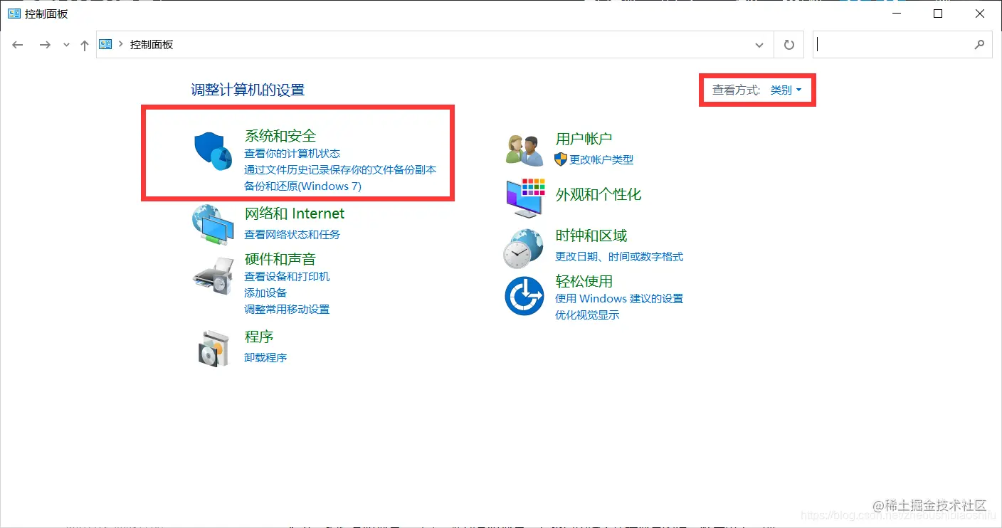
Task: Click the search magnifier icon
Action: tap(980, 44)
